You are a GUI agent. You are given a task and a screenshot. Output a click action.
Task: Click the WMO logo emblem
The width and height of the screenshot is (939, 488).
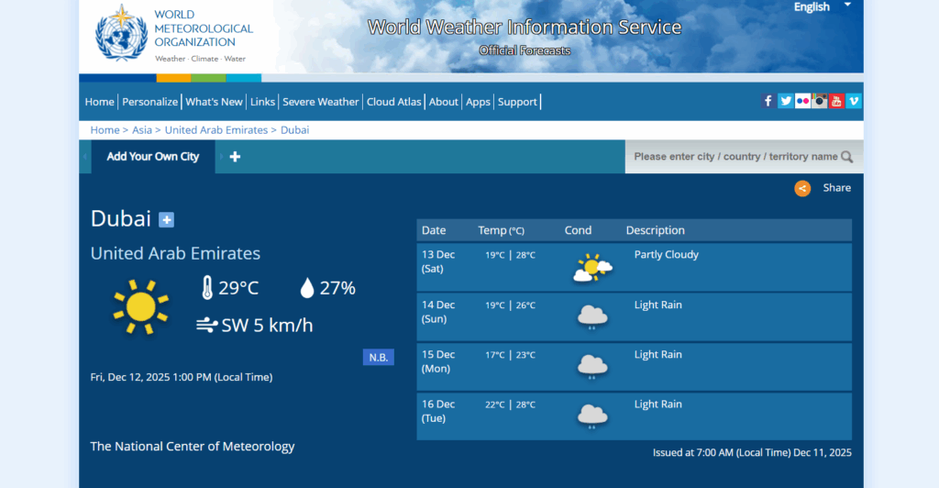point(122,34)
